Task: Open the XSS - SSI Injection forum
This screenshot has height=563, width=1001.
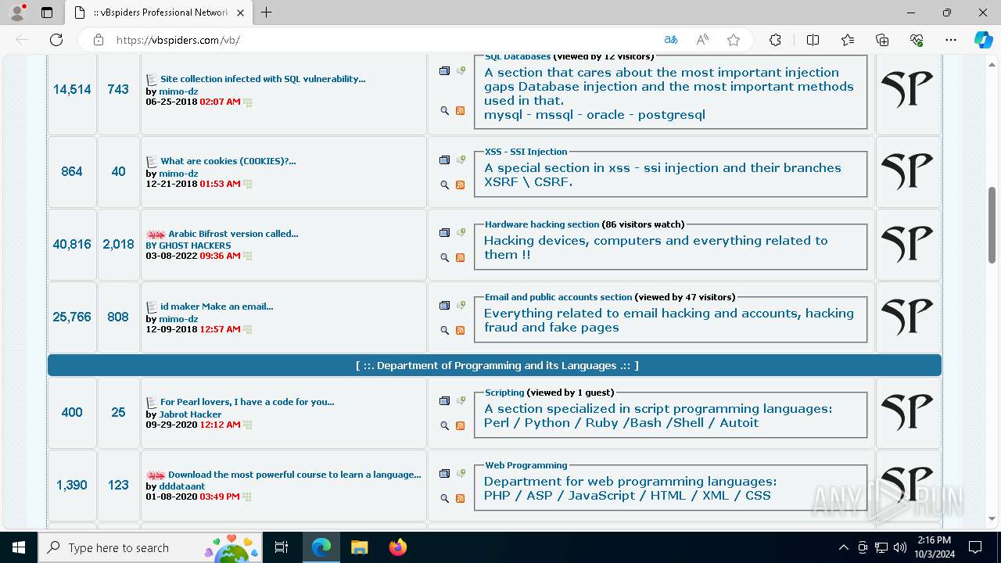Action: (526, 152)
